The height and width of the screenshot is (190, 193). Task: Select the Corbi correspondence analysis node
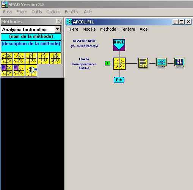pyautogui.click(x=119, y=64)
